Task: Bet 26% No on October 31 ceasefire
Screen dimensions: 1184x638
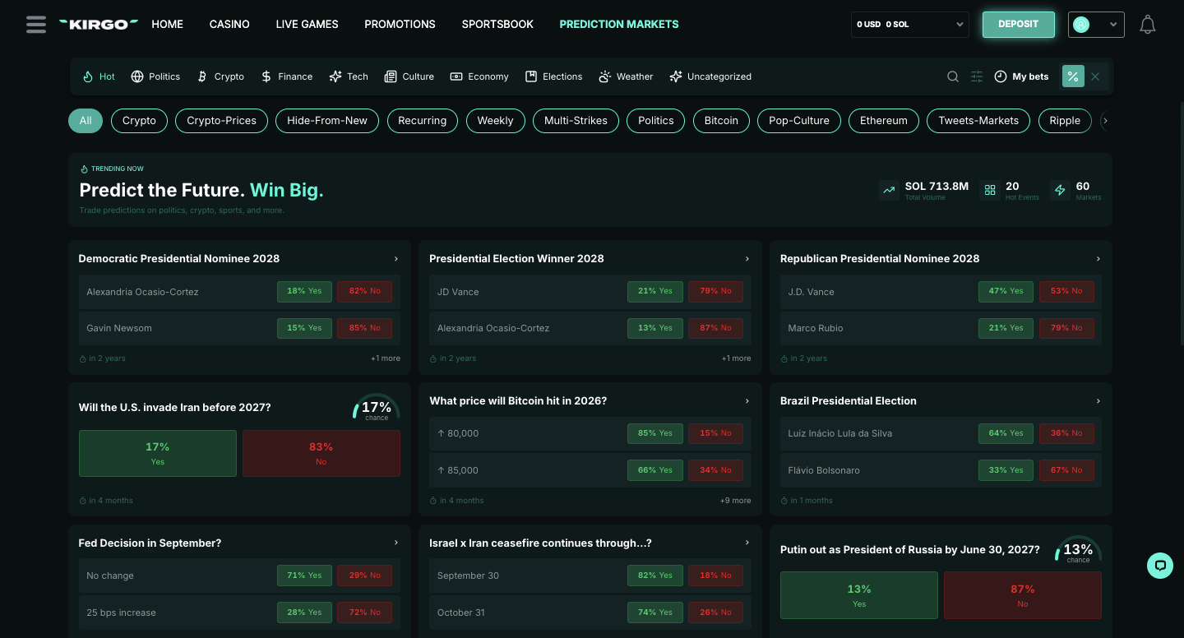Action: [x=715, y=613]
